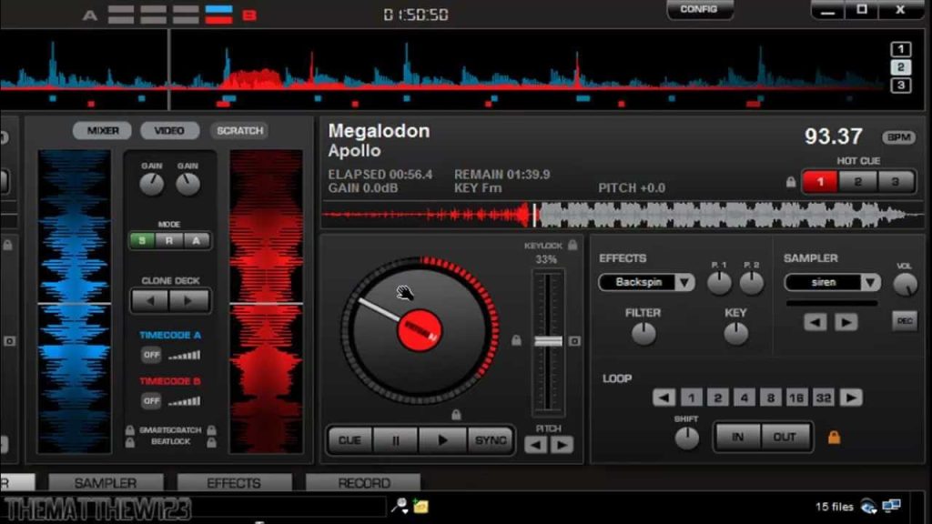The height and width of the screenshot is (524, 932).
Task: Select mode A in the MODE selector
Action: [x=197, y=240]
